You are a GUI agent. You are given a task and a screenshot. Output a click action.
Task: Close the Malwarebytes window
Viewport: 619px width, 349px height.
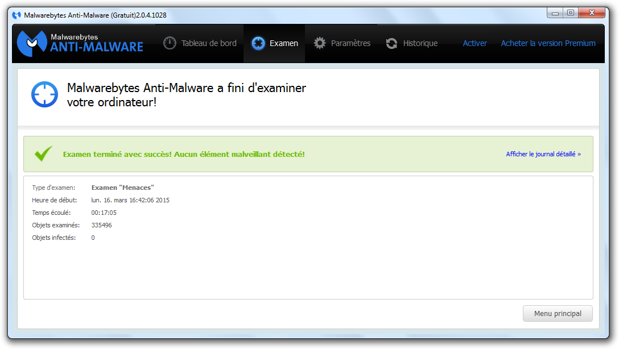point(591,13)
